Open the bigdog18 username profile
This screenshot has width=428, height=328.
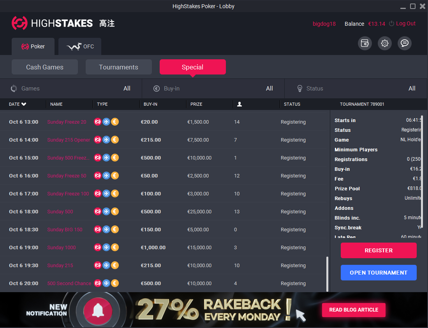tap(324, 24)
